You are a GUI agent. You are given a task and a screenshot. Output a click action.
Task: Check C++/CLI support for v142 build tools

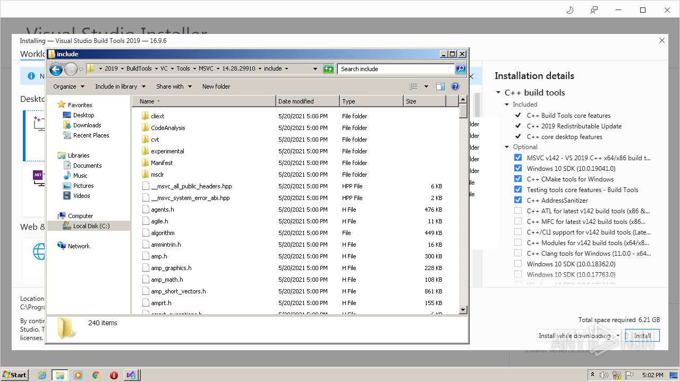[518, 232]
